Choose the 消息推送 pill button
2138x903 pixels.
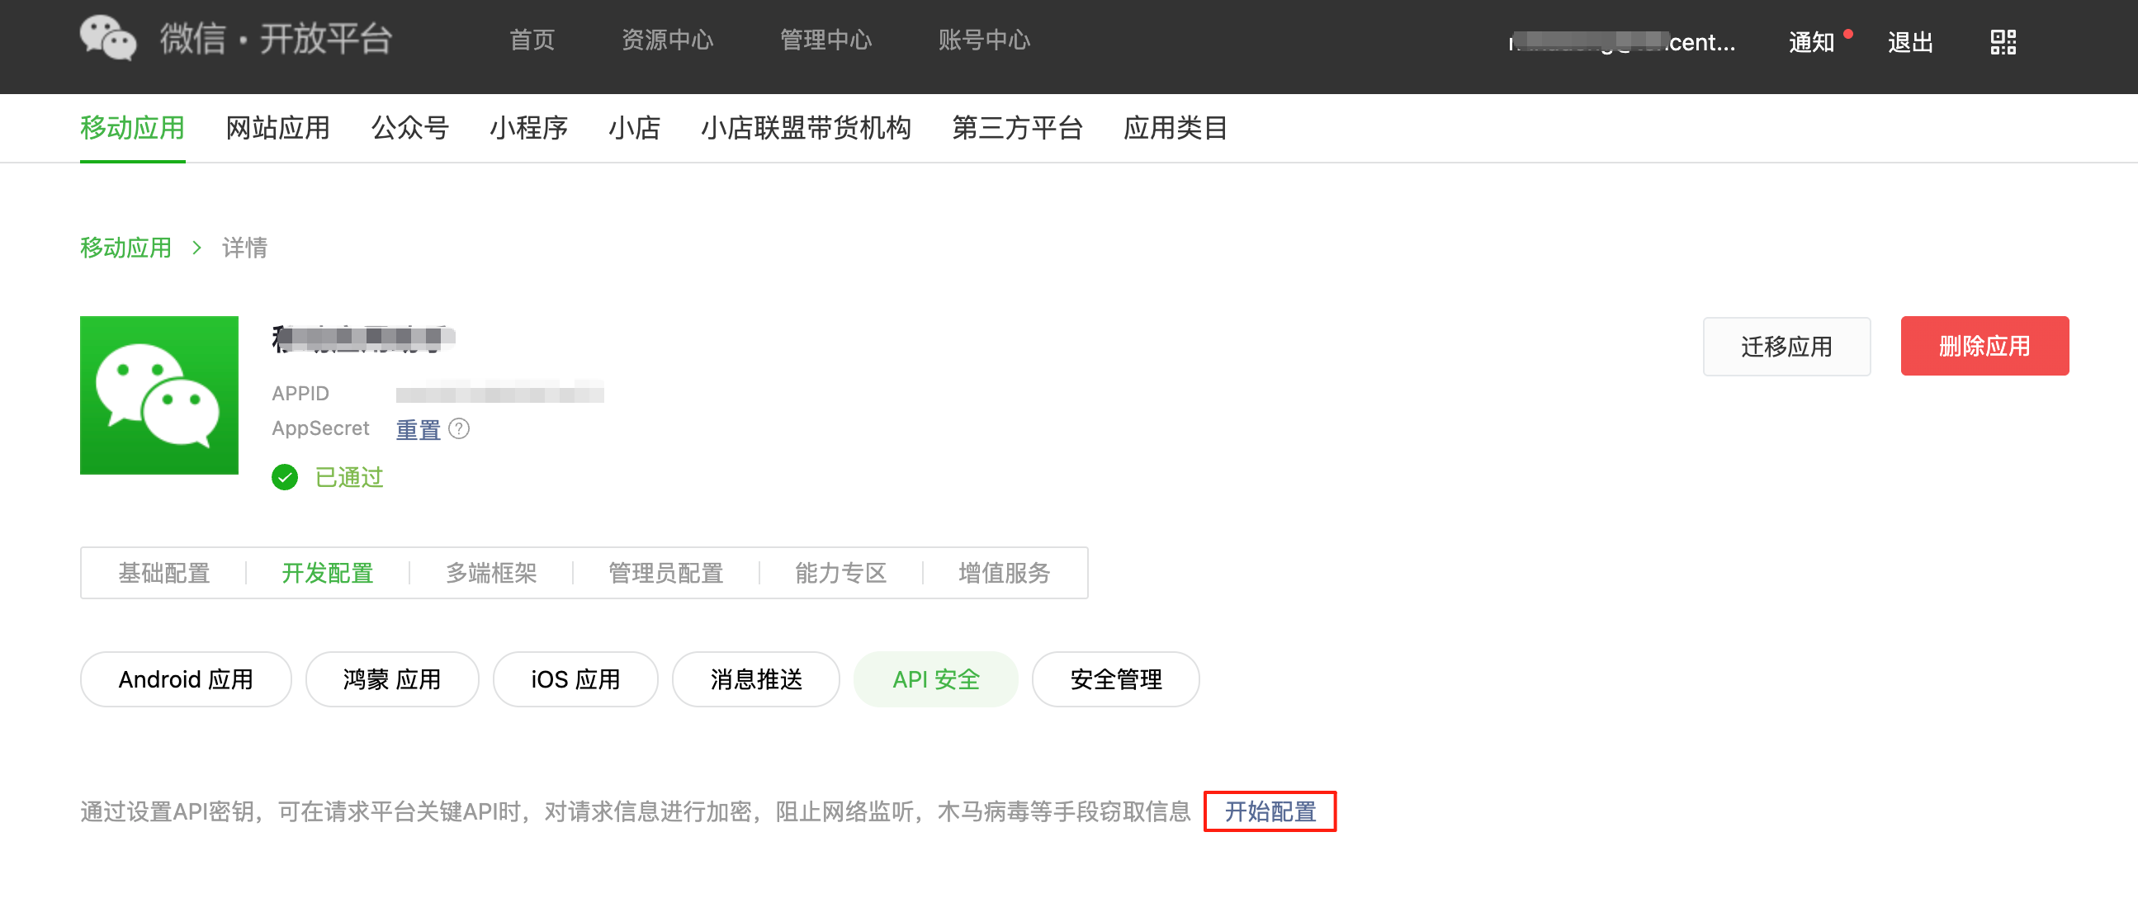755,679
